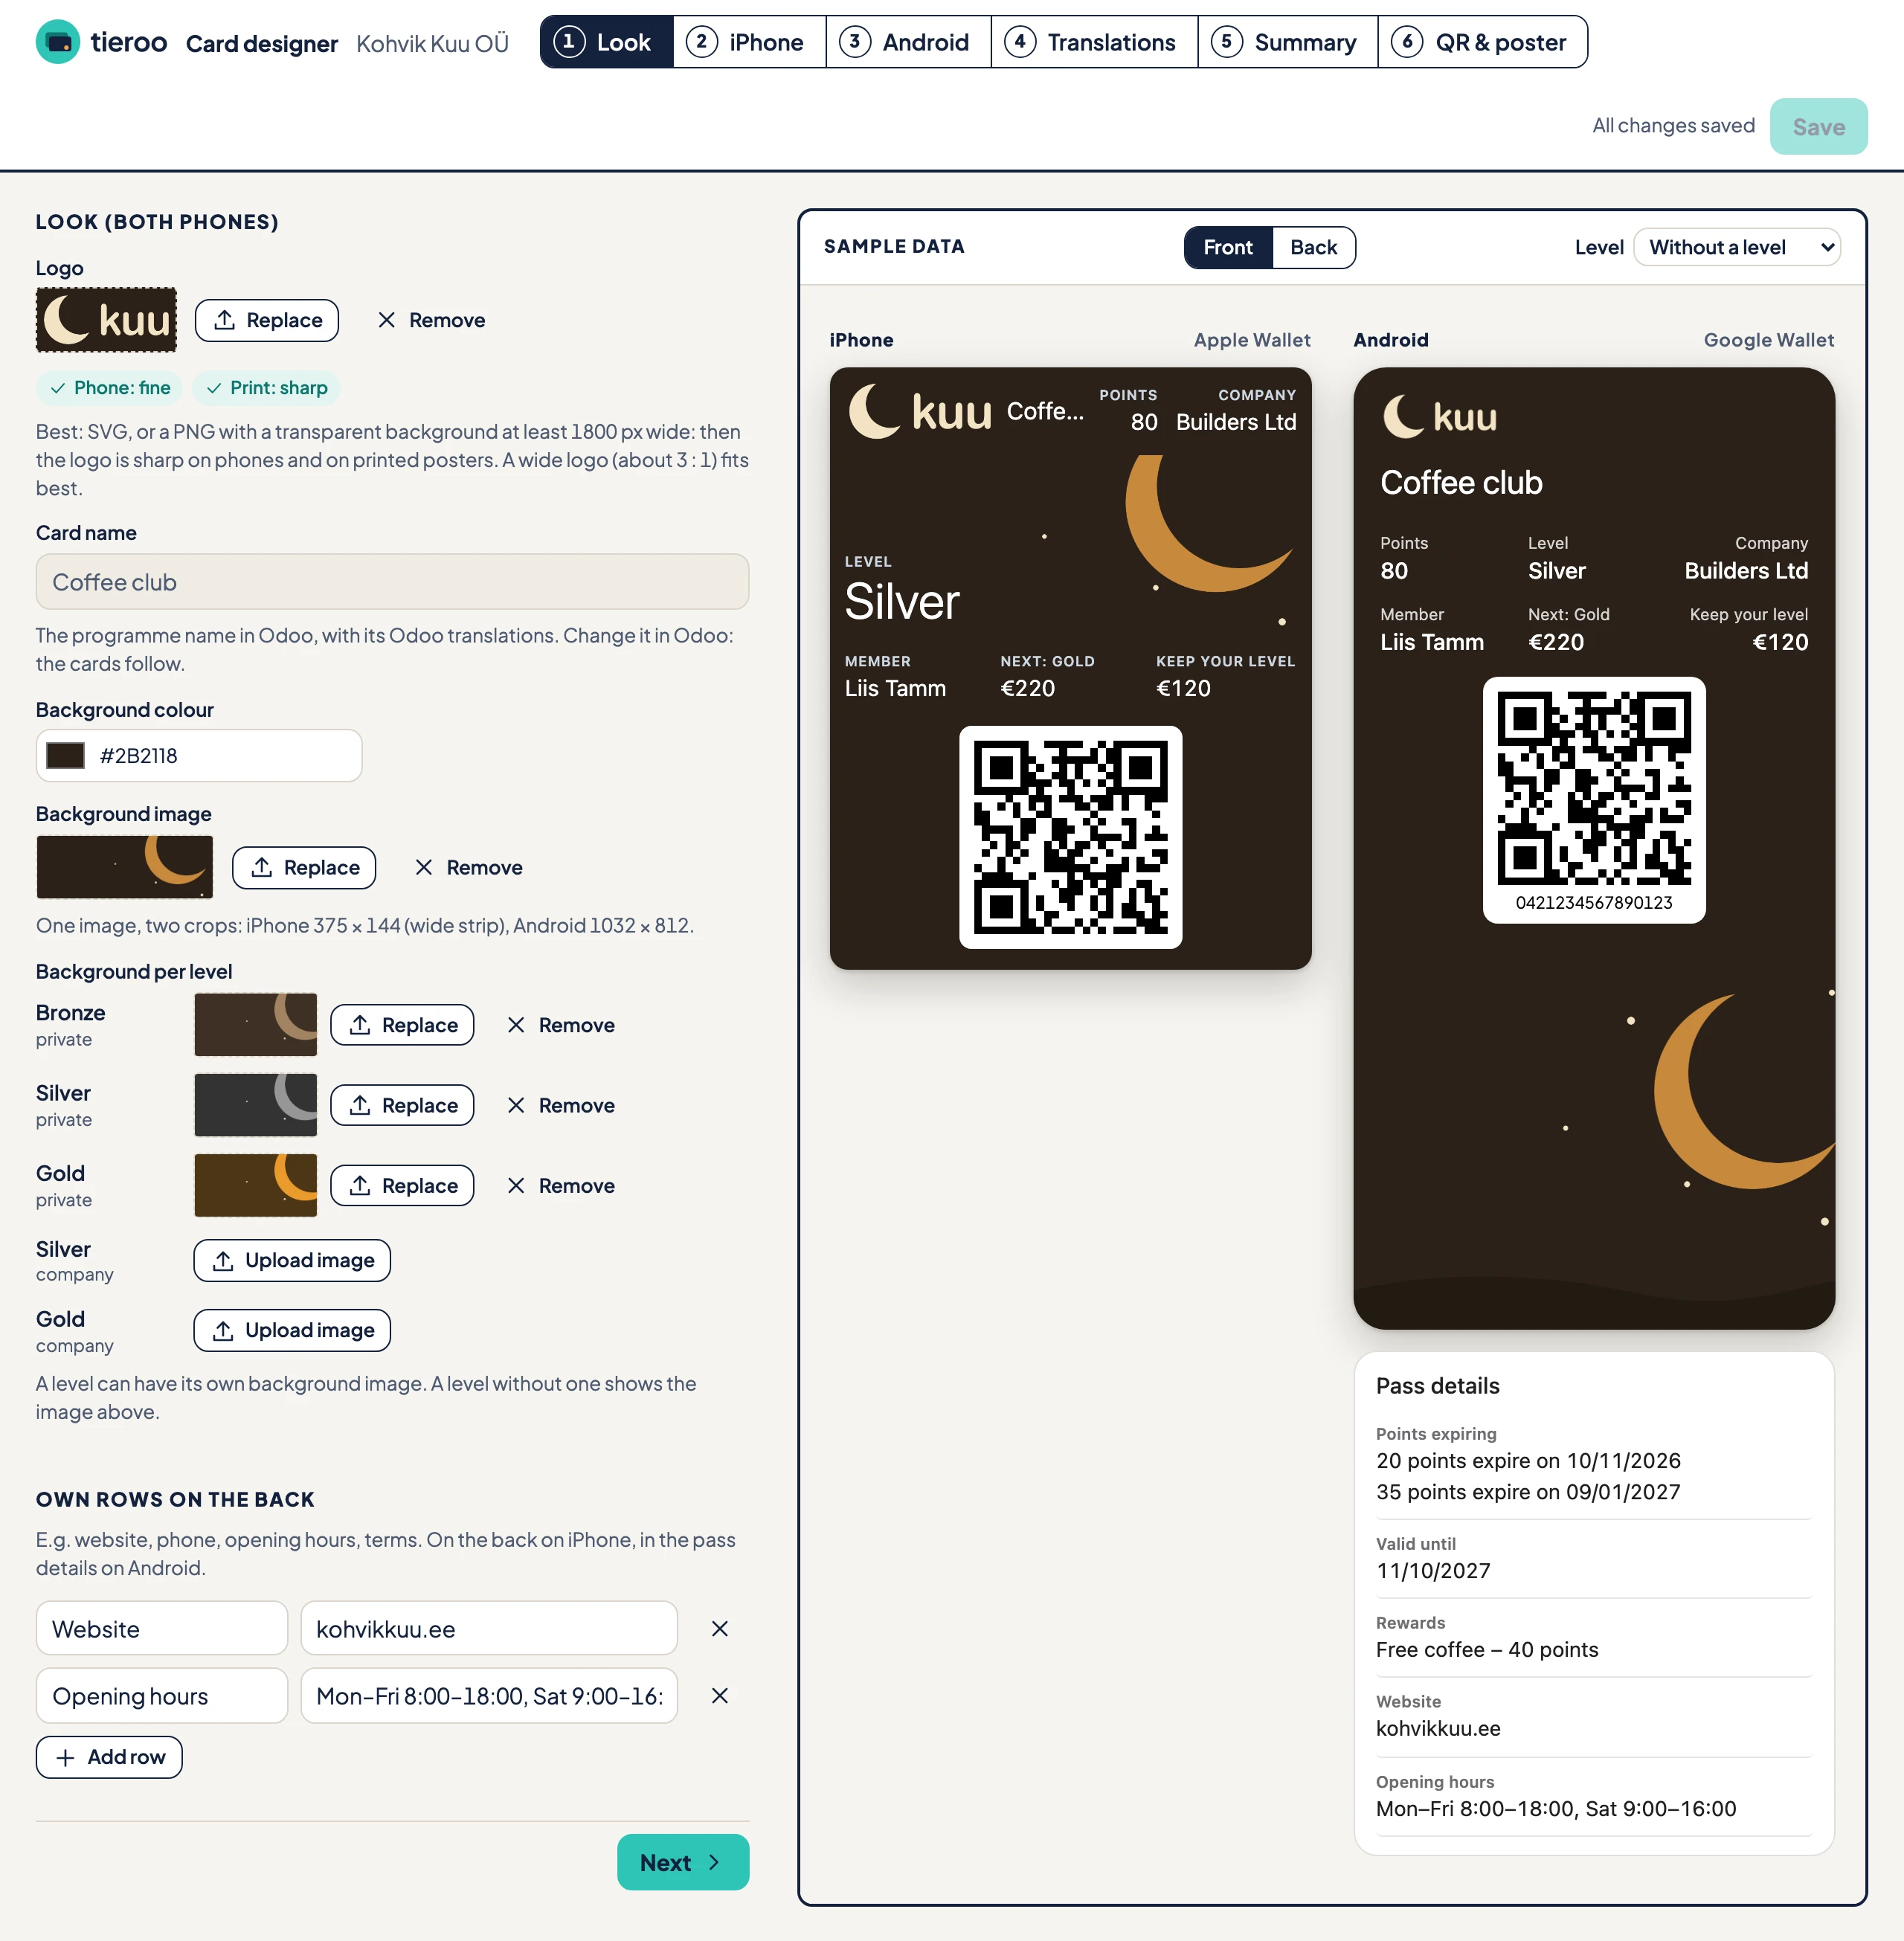Upload image for Gold company level
The image size is (1904, 1941).
[x=292, y=1330]
